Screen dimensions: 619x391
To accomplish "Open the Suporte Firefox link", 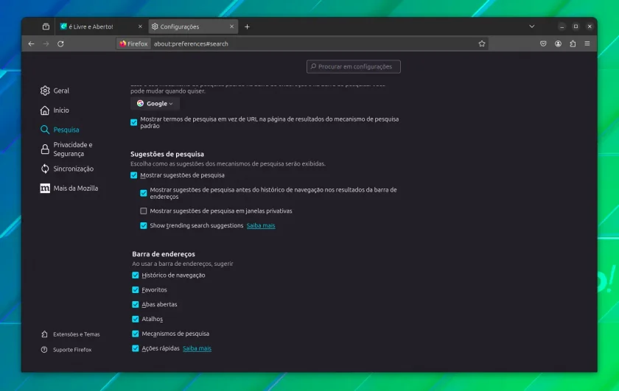I will [x=72, y=350].
